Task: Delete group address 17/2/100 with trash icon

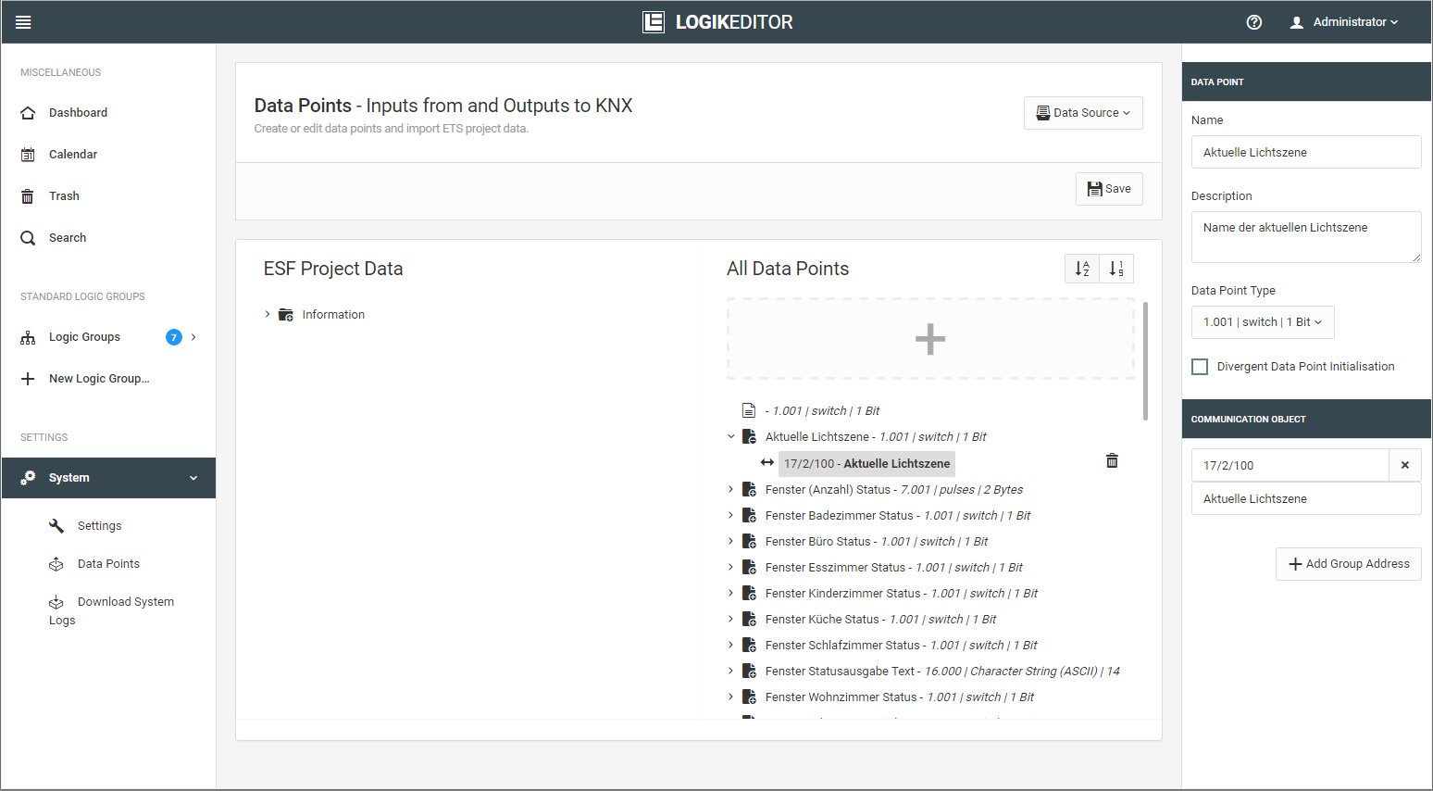Action: coord(1112,461)
